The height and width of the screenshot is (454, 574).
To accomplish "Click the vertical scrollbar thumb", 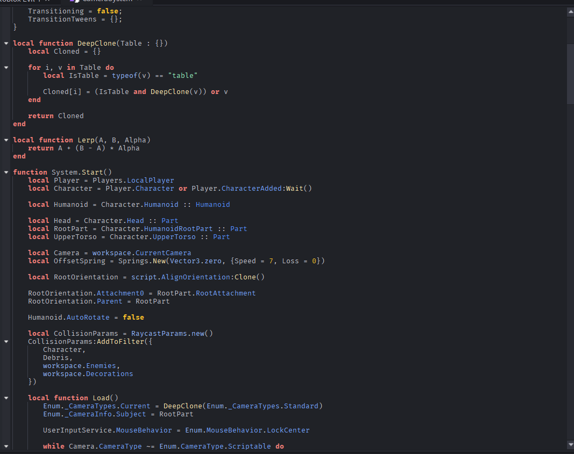I will (570, 74).
